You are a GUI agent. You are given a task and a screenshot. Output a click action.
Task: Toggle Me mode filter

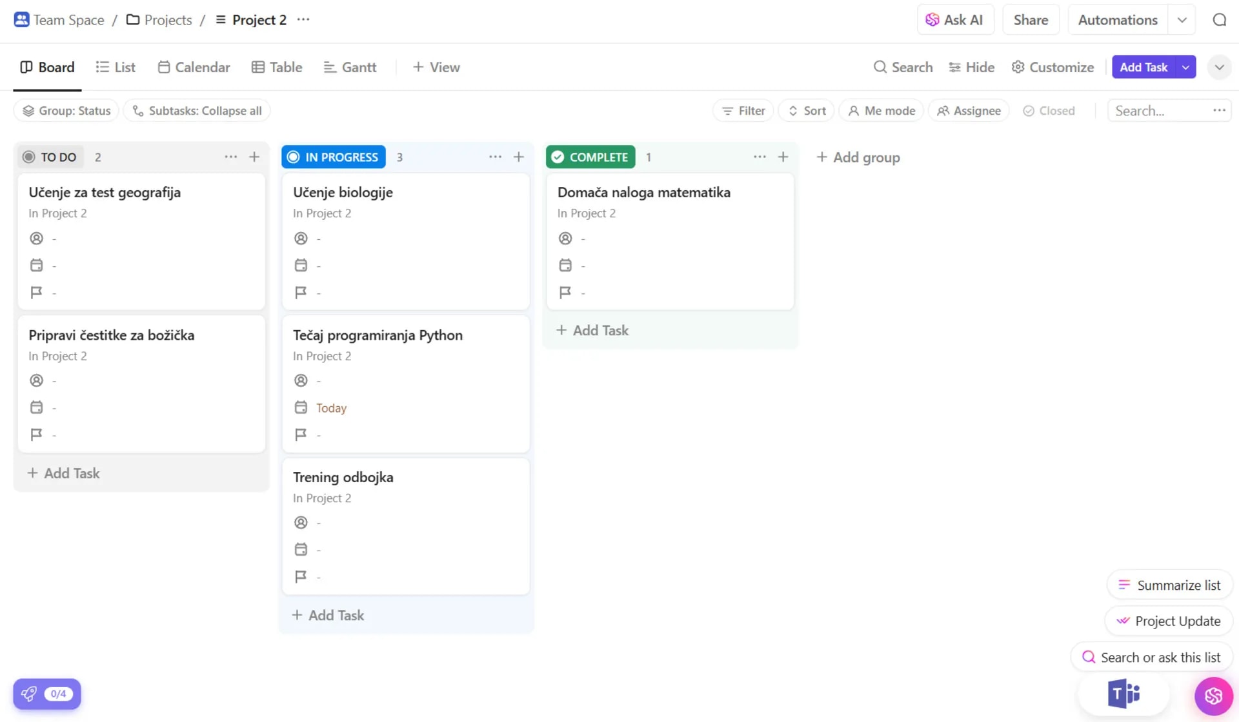tap(881, 111)
